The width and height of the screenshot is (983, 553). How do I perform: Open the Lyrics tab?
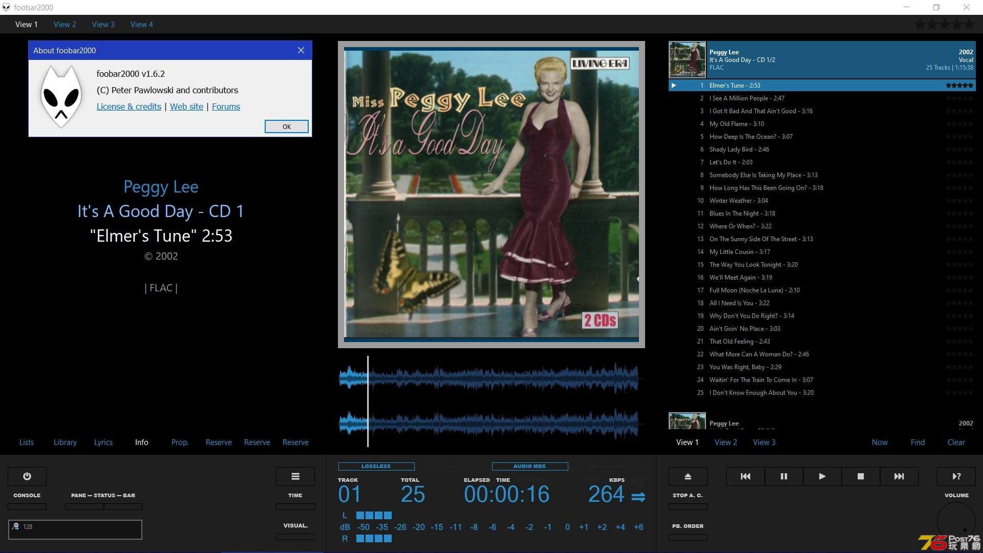103,442
